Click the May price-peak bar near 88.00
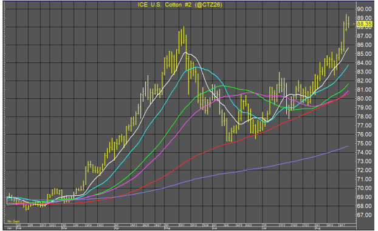This screenshot has height=231, width=378. click(x=184, y=35)
